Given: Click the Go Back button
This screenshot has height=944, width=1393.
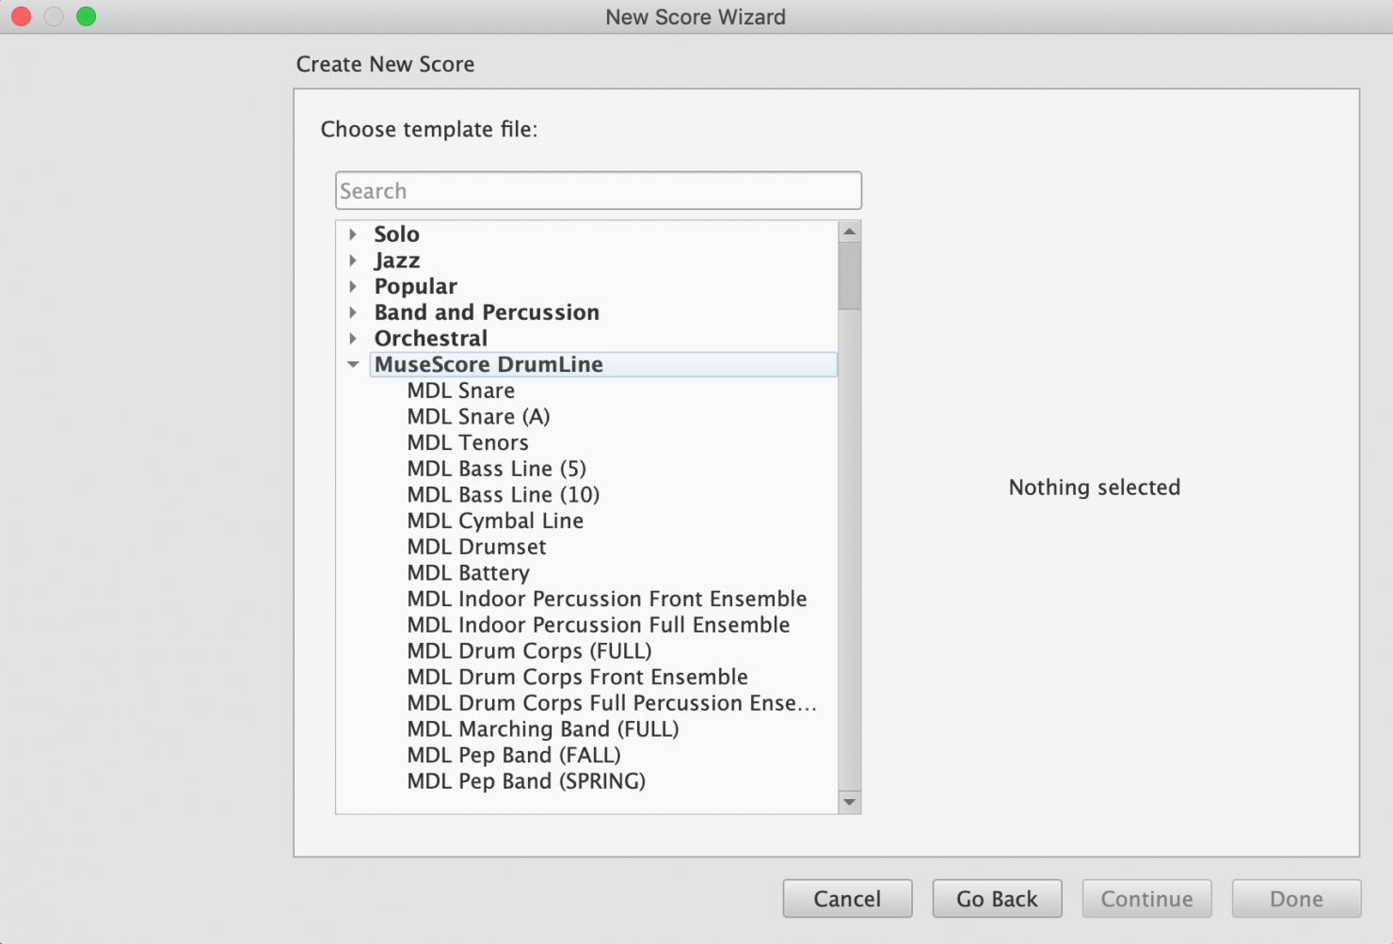Looking at the screenshot, I should pos(997,898).
